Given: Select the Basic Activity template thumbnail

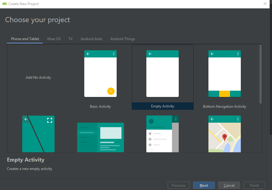Looking at the screenshot, I should (x=100, y=74).
